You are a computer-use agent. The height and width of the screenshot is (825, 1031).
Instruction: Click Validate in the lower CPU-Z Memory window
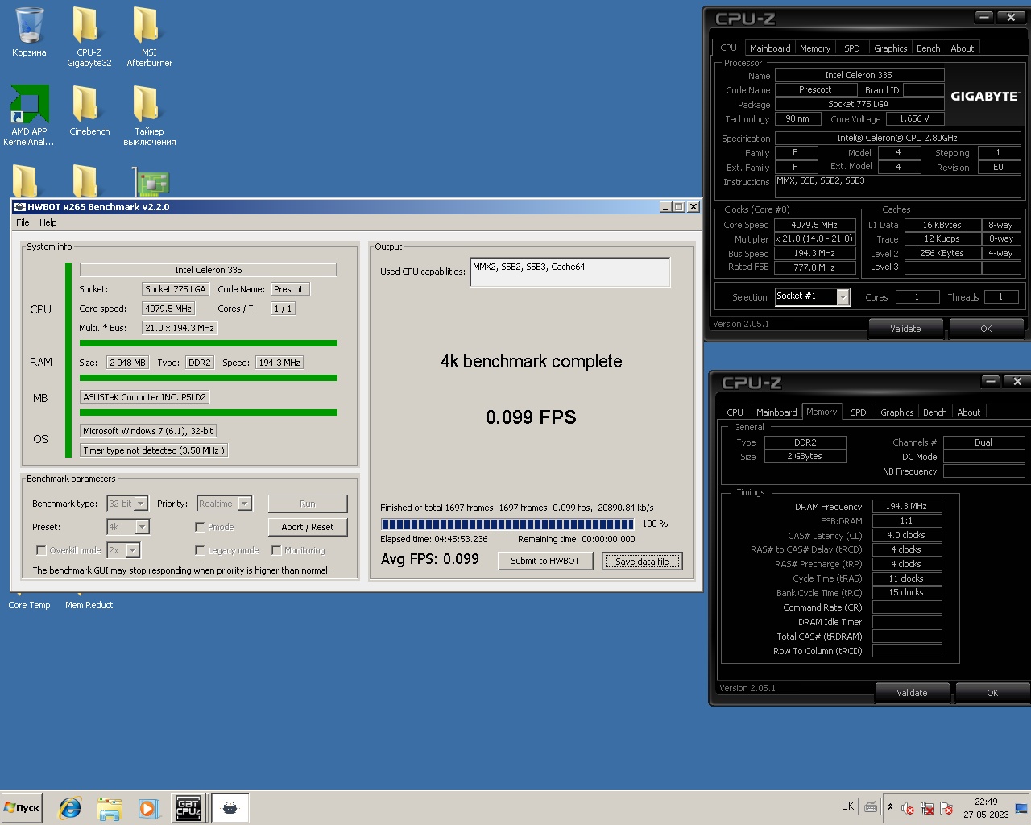(912, 693)
